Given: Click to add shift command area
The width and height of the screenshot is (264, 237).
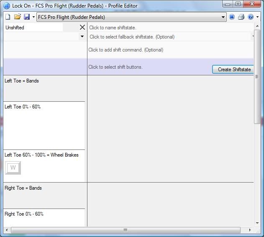Looking at the screenshot, I should [169, 50].
